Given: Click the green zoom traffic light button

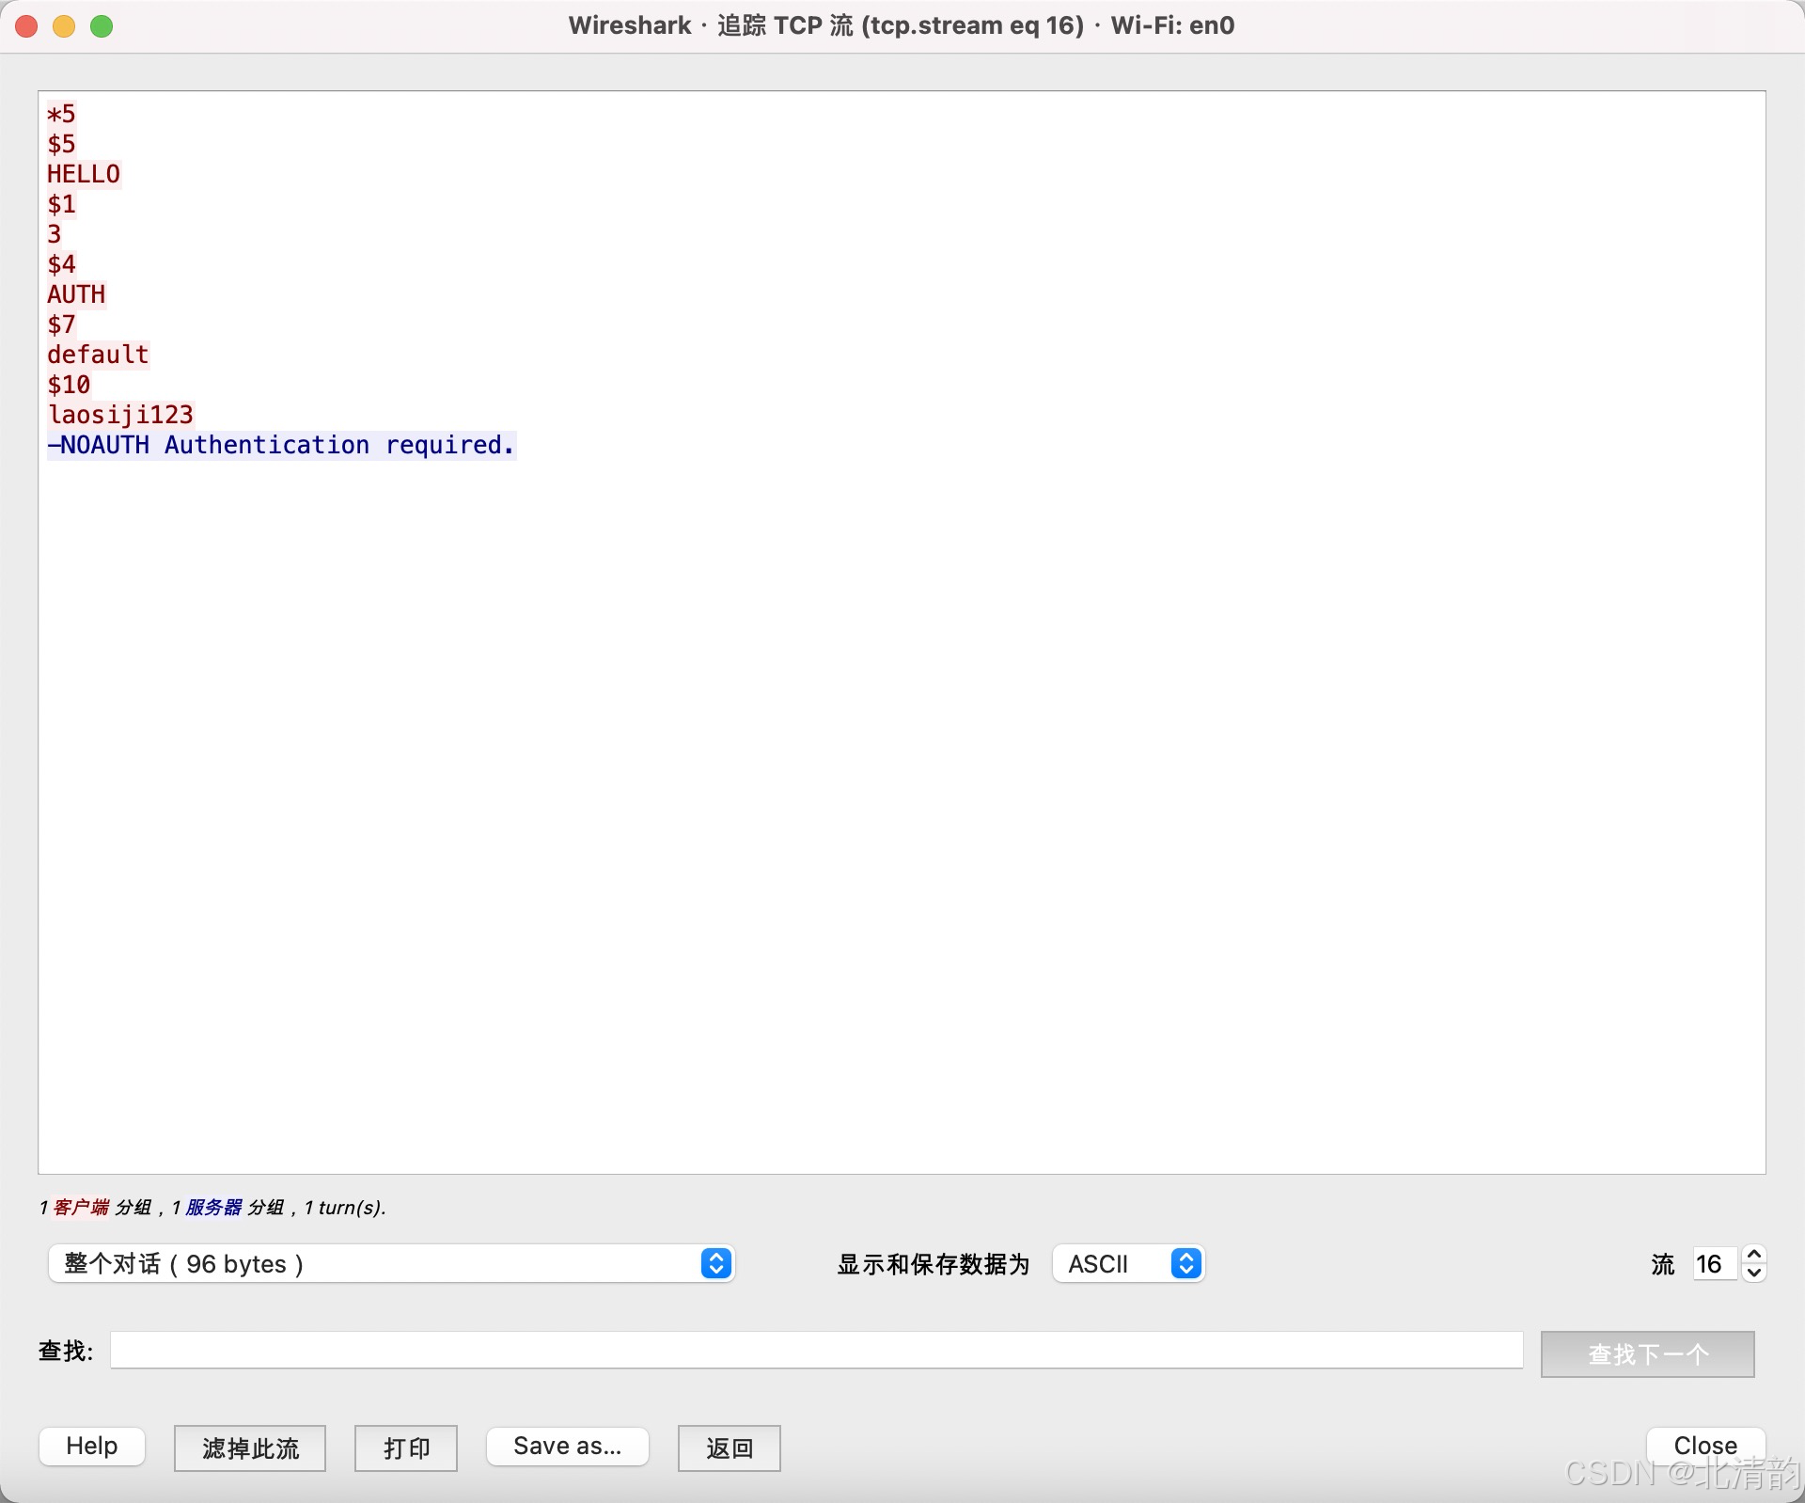Looking at the screenshot, I should (x=102, y=26).
